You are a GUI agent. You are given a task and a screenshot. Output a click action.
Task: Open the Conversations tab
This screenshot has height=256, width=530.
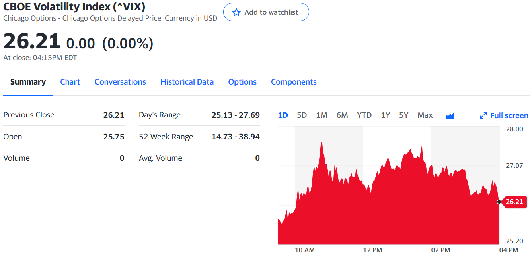[x=120, y=82]
